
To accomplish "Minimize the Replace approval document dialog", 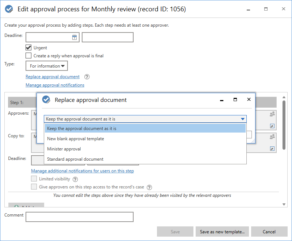I will 222,100.
